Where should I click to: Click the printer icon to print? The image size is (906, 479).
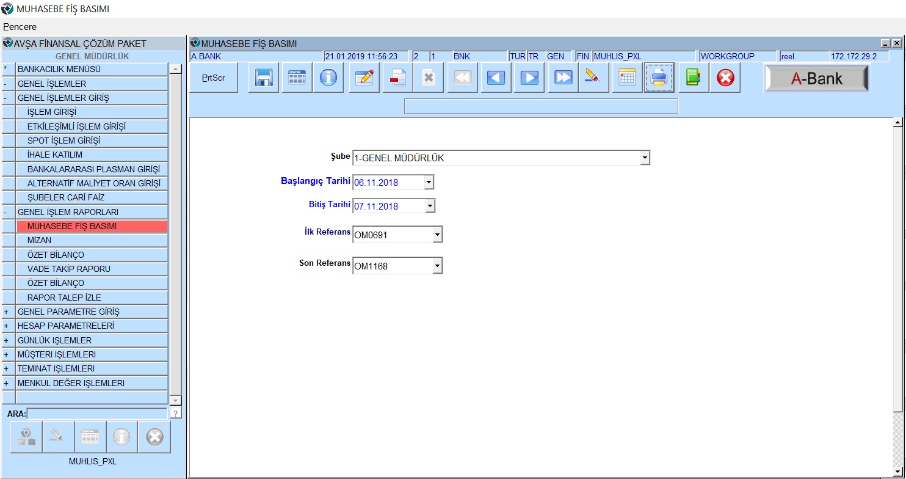point(659,78)
